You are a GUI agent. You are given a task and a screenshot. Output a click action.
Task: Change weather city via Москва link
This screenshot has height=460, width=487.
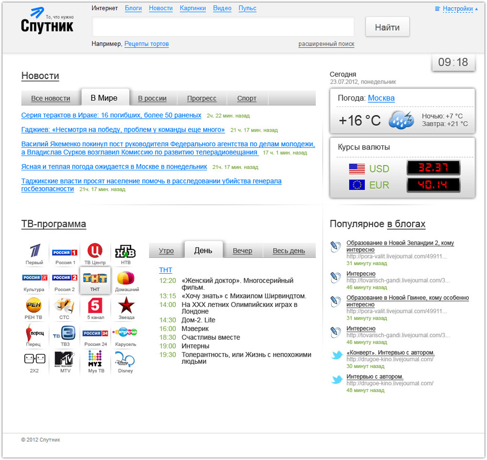[381, 98]
